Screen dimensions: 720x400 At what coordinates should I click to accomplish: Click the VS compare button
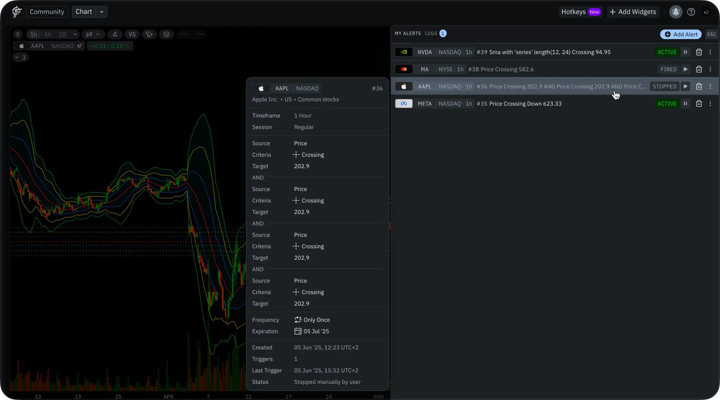coord(132,34)
